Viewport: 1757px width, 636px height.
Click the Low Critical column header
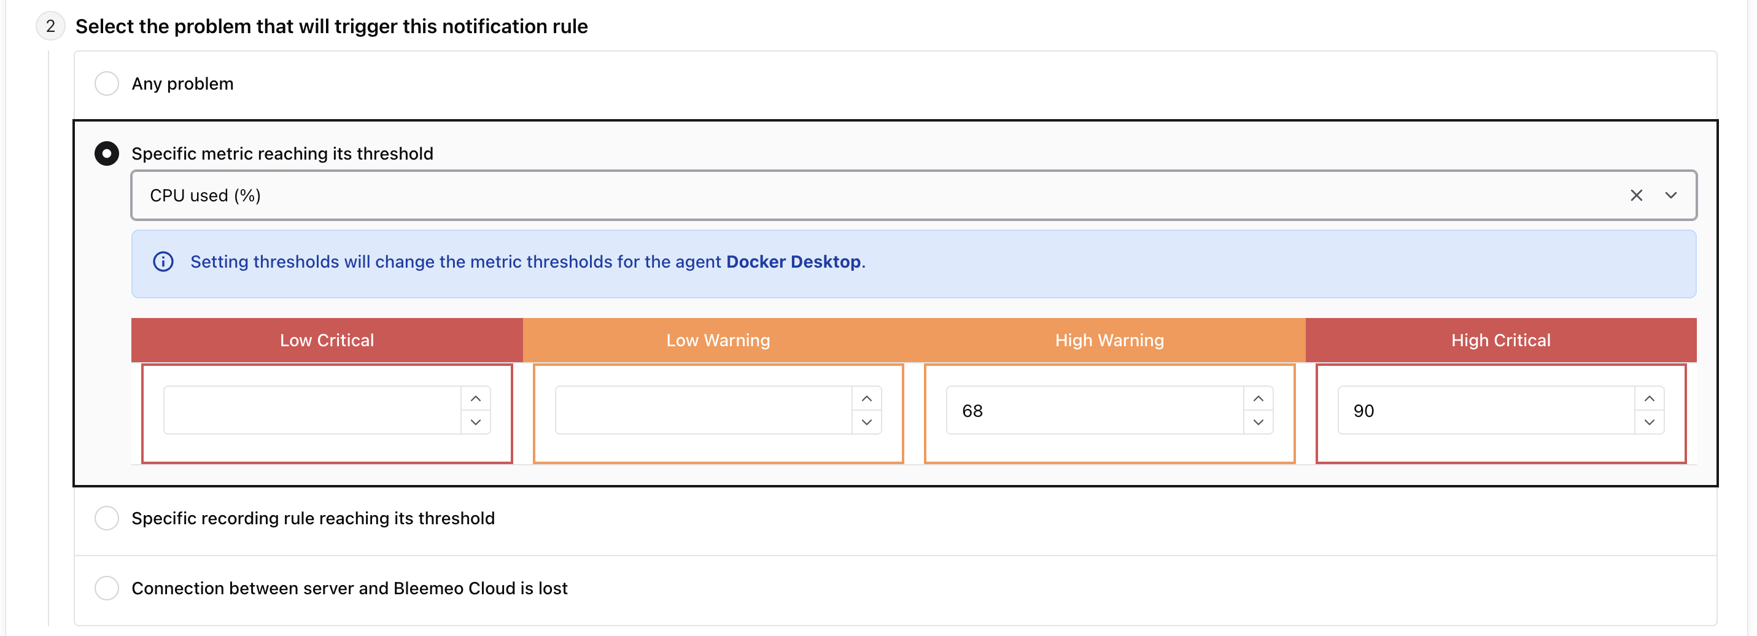[326, 340]
